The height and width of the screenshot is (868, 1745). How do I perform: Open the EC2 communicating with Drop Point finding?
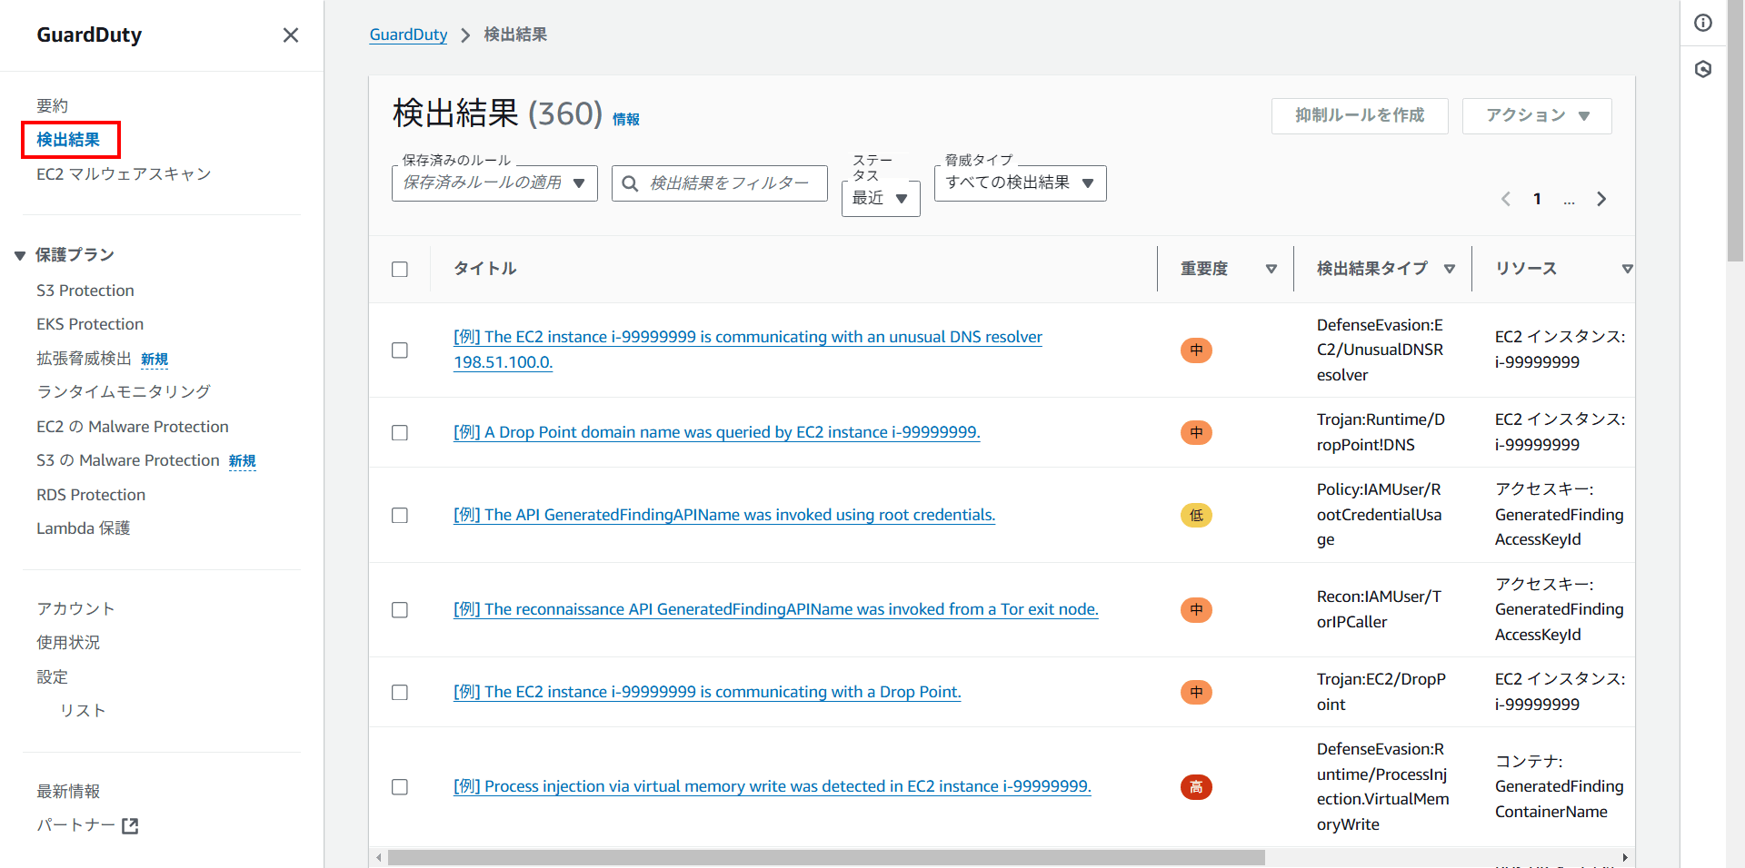point(707,692)
